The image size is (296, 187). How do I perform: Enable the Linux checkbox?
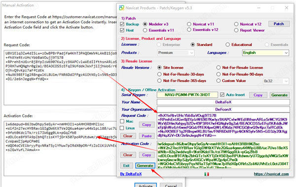pos(122,128)
